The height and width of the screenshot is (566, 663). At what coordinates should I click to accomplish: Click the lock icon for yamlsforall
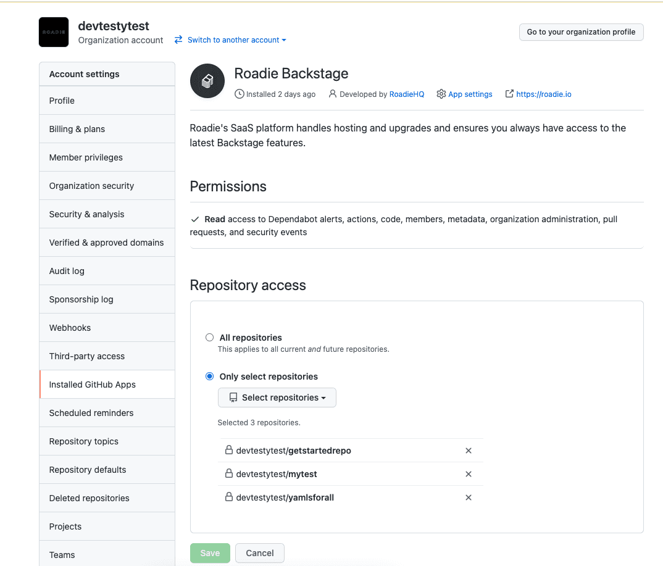[229, 497]
